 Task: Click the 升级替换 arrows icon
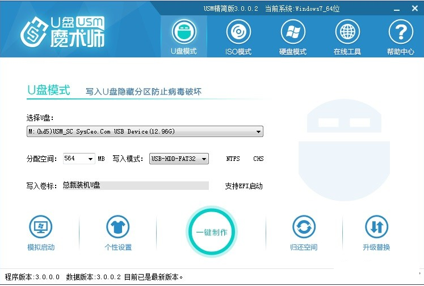point(376,227)
